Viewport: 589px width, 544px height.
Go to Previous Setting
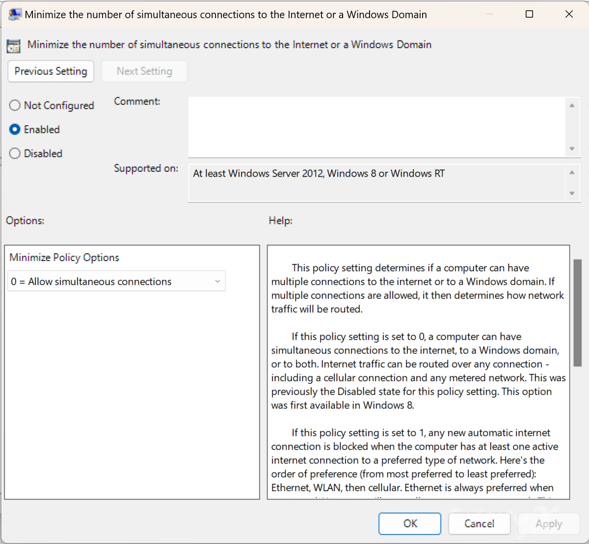pyautogui.click(x=51, y=71)
